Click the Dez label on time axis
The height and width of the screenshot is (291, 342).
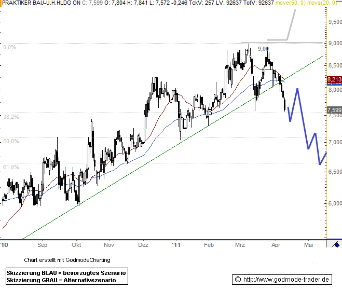(x=143, y=245)
